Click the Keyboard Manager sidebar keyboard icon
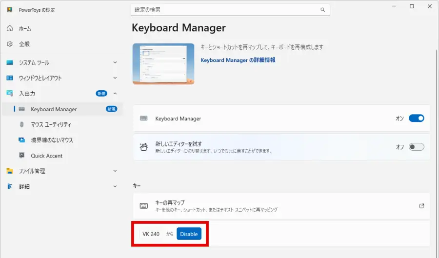Image resolution: width=439 pixels, height=258 pixels. 21,109
